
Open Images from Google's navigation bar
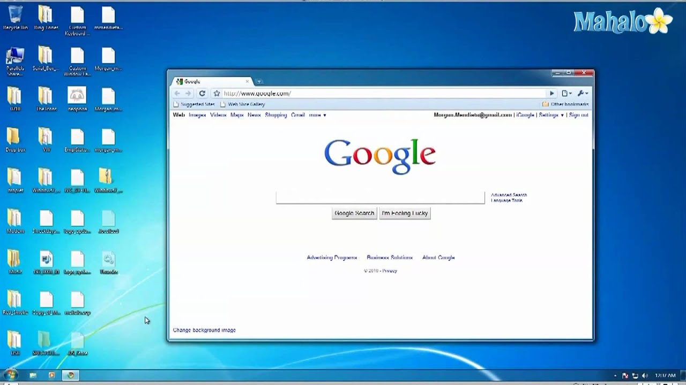(x=197, y=114)
